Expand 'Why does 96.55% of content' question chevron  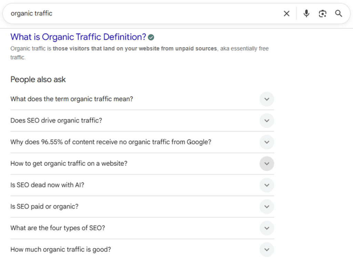[266, 142]
